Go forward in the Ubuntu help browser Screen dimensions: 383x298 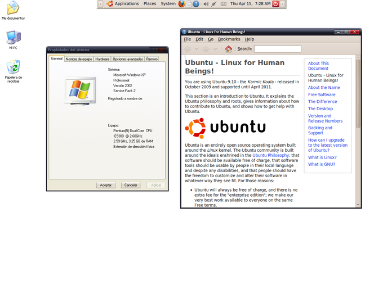206,49
